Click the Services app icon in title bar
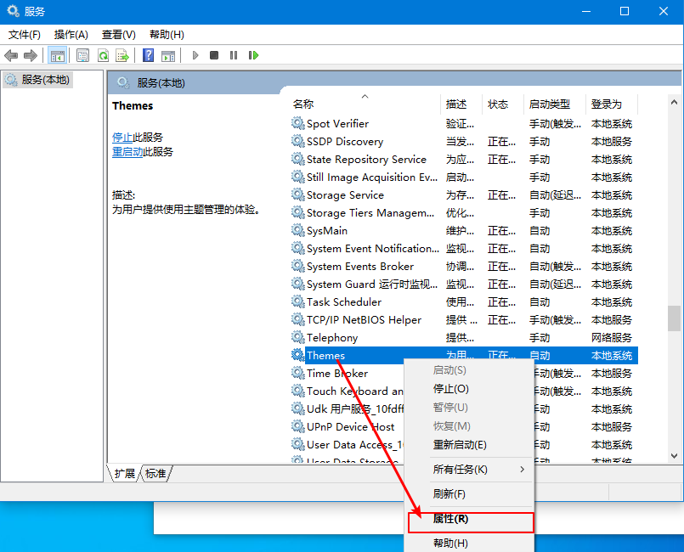This screenshot has width=684, height=552. 13,11
